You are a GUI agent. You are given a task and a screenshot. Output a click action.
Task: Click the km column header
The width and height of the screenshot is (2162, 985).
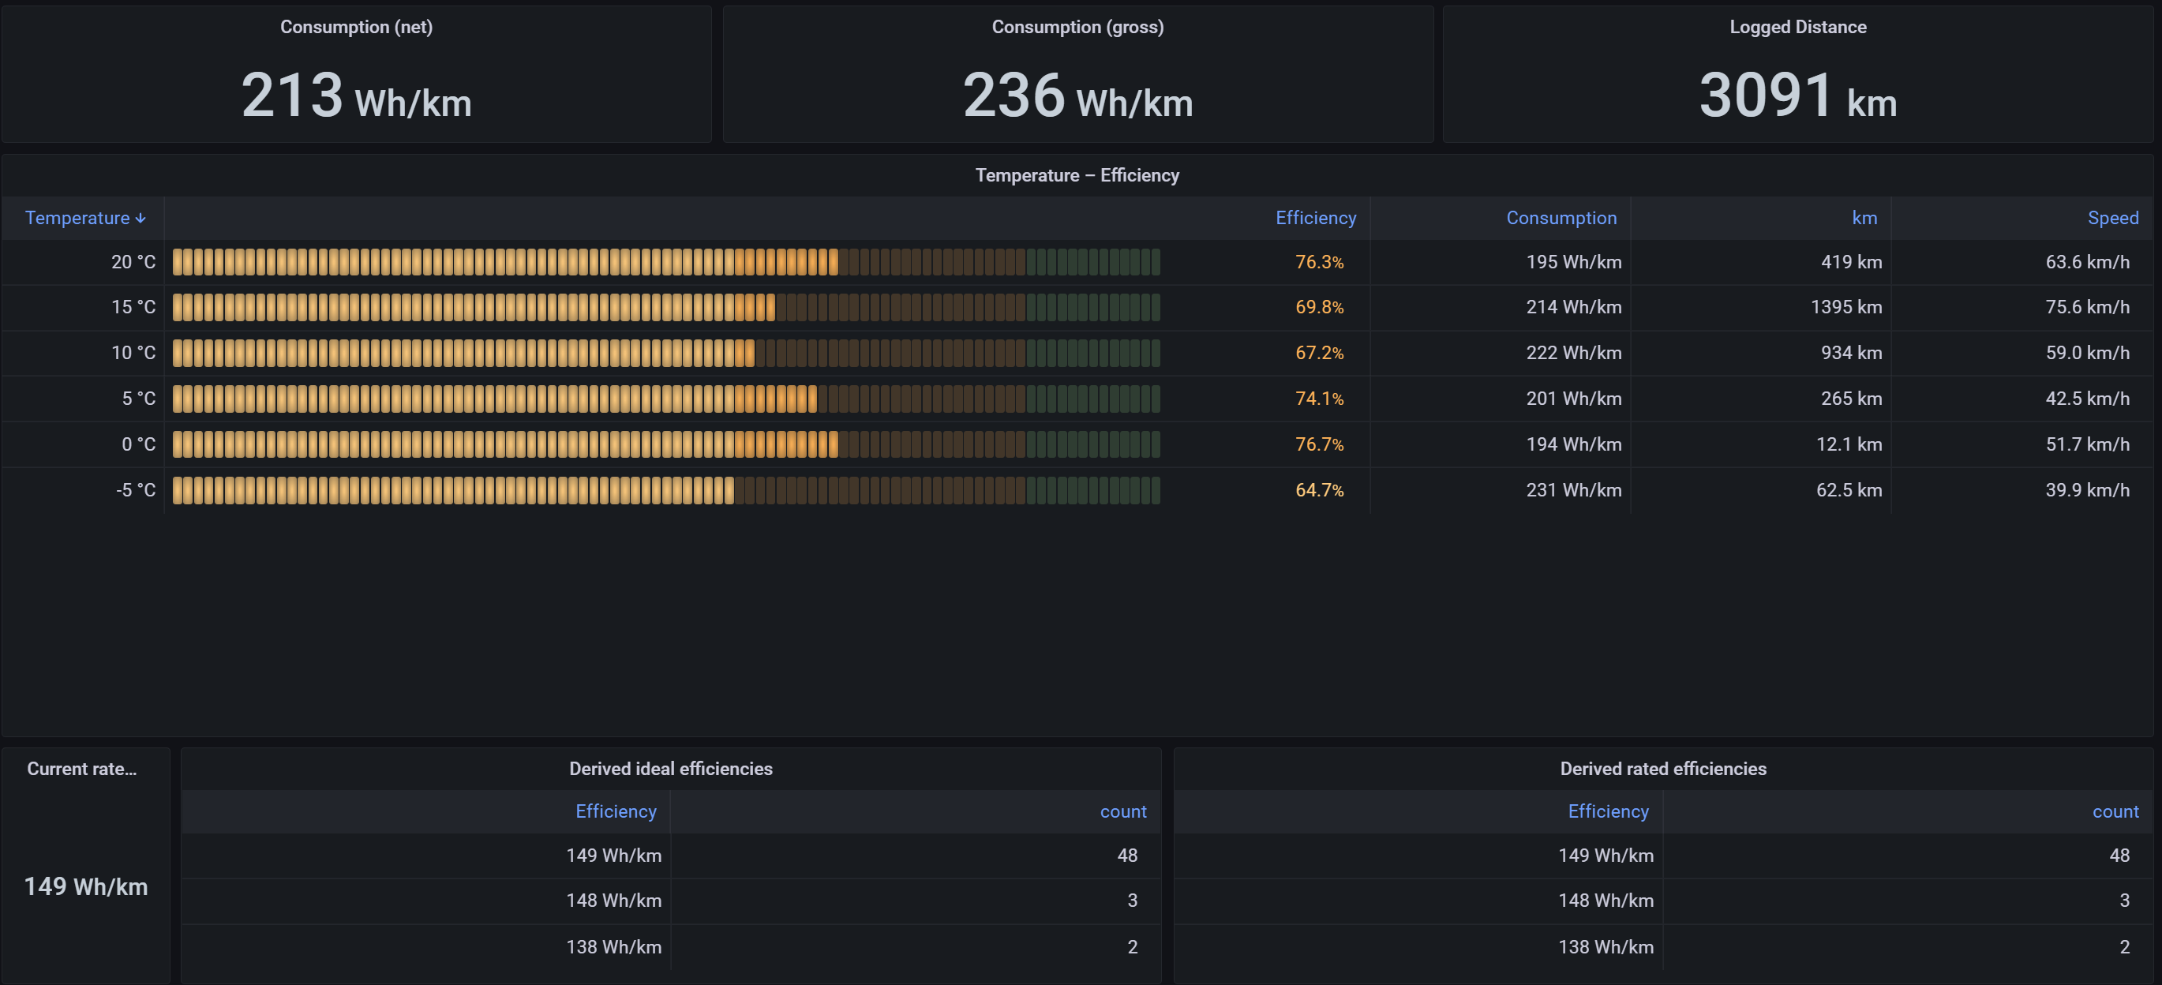coord(1863,218)
